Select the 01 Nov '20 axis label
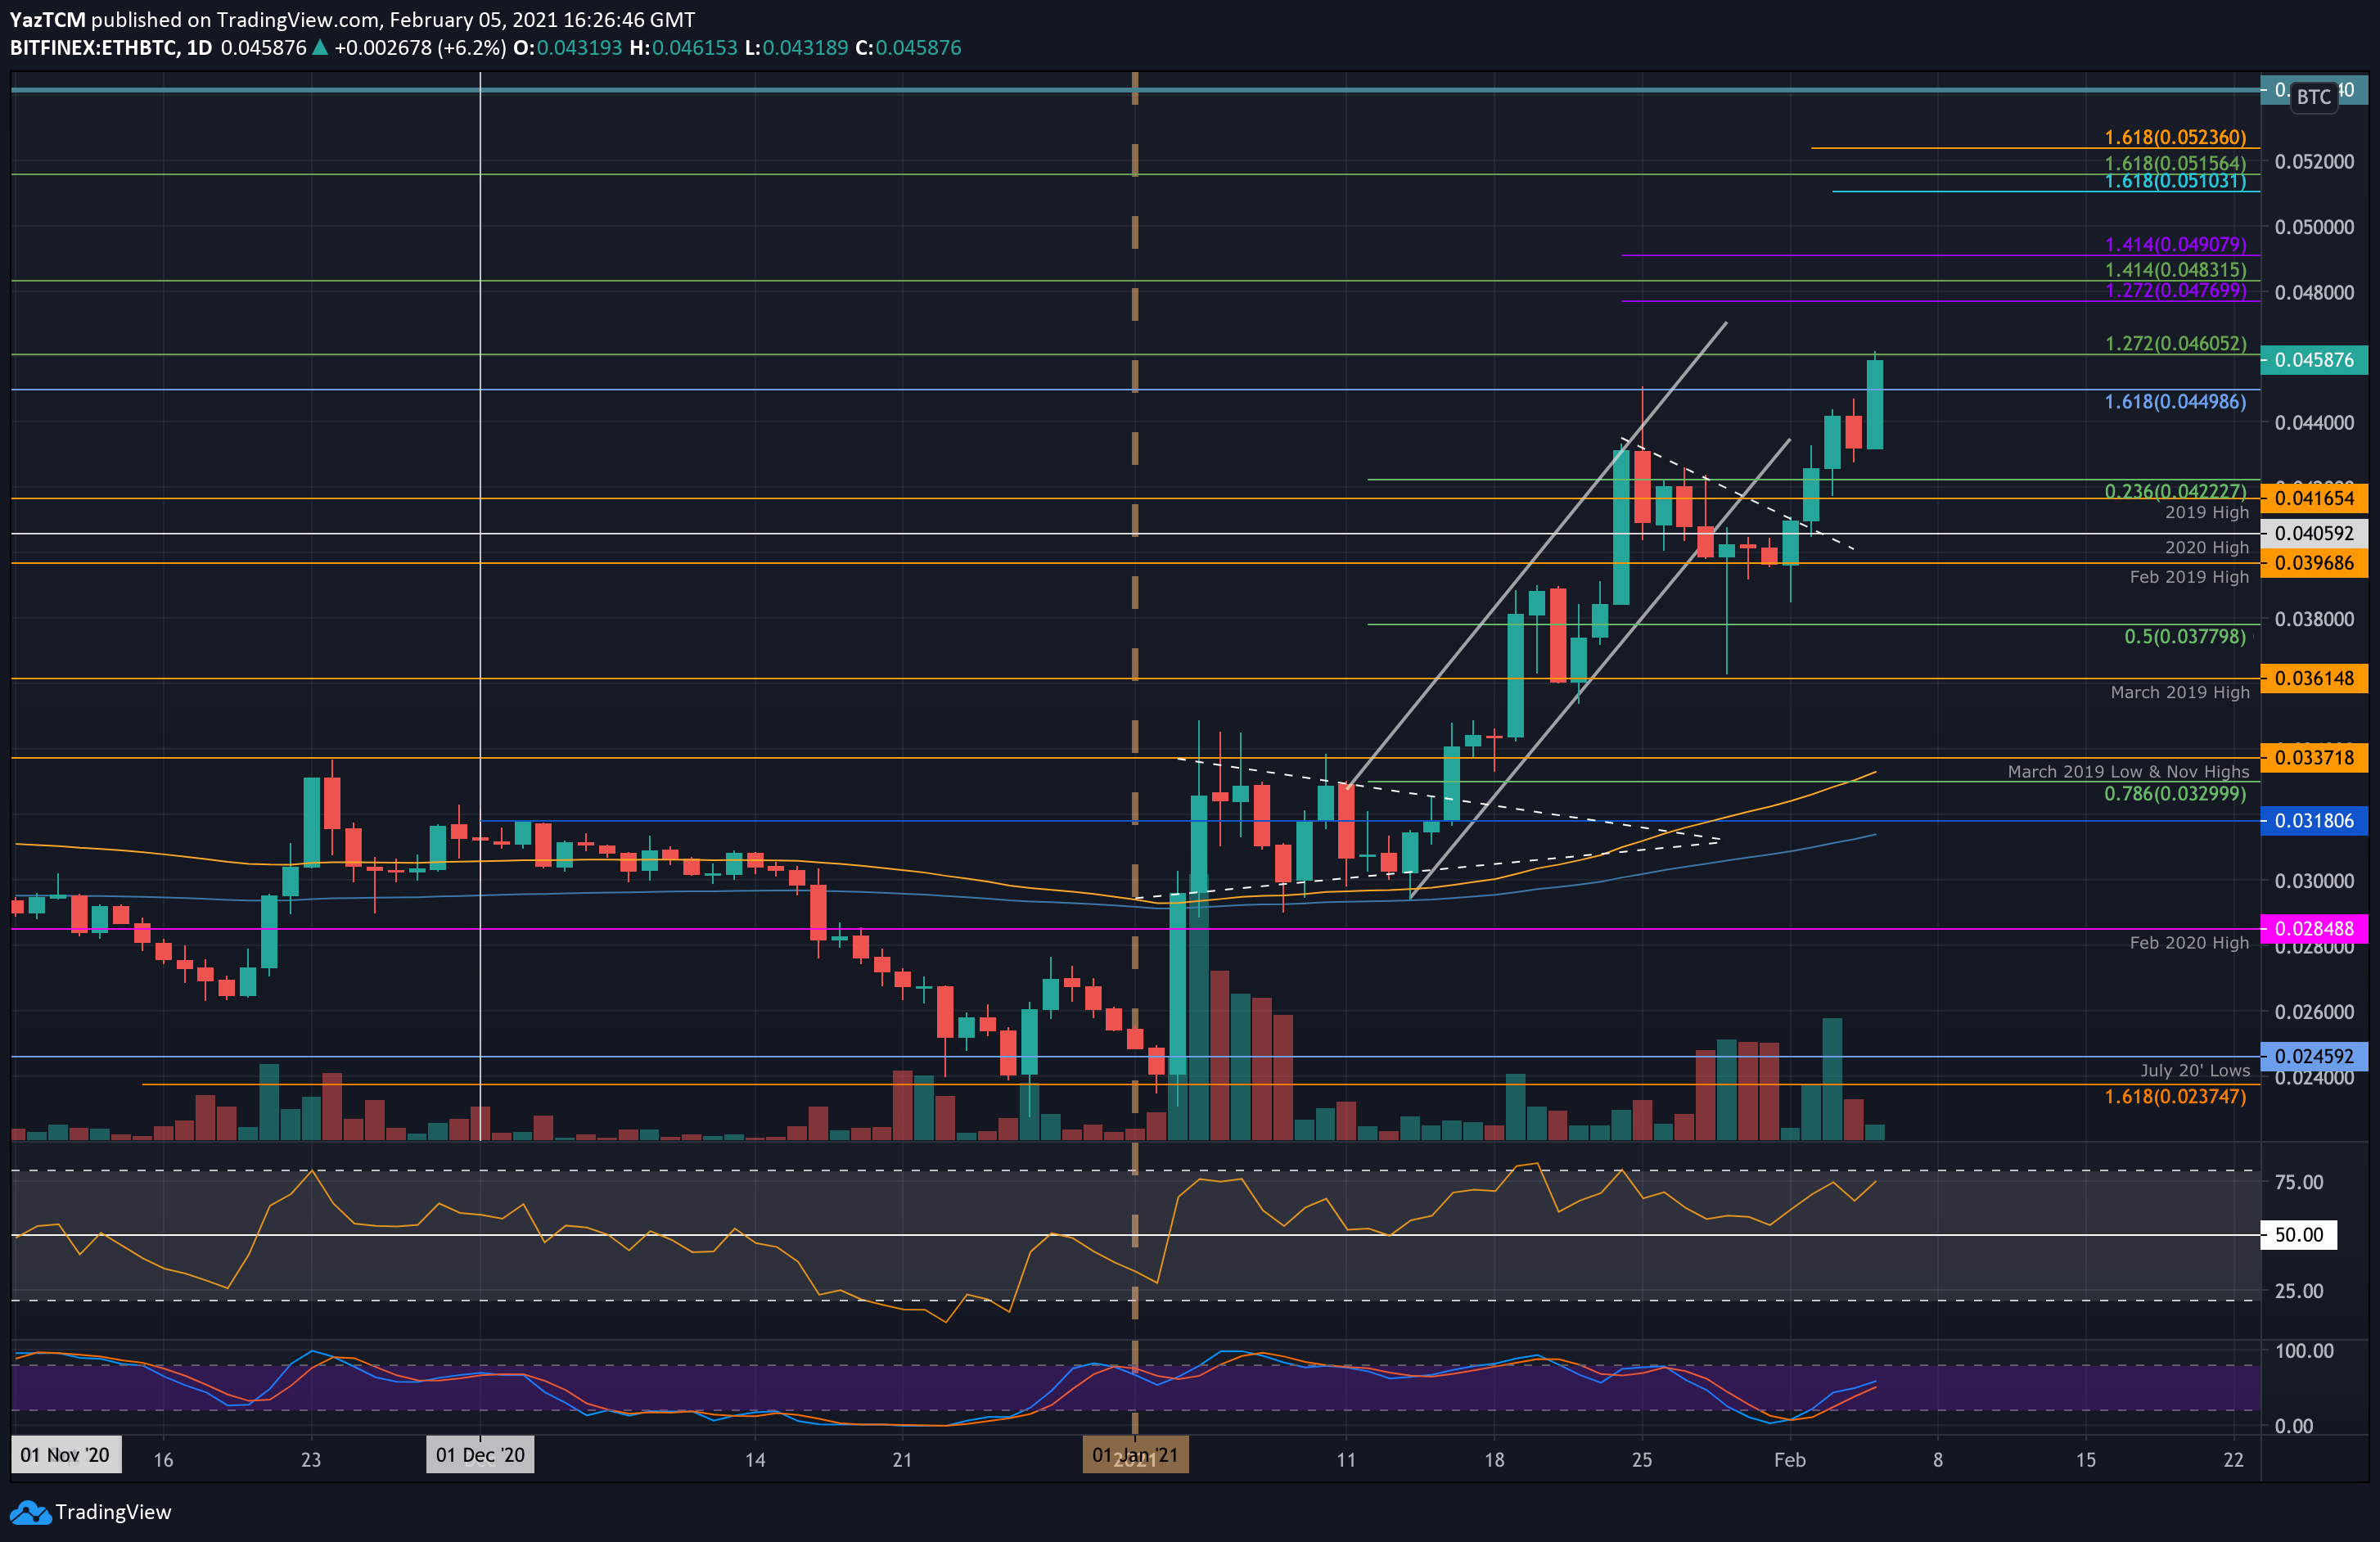Image resolution: width=2380 pixels, height=1542 pixels. (64, 1456)
